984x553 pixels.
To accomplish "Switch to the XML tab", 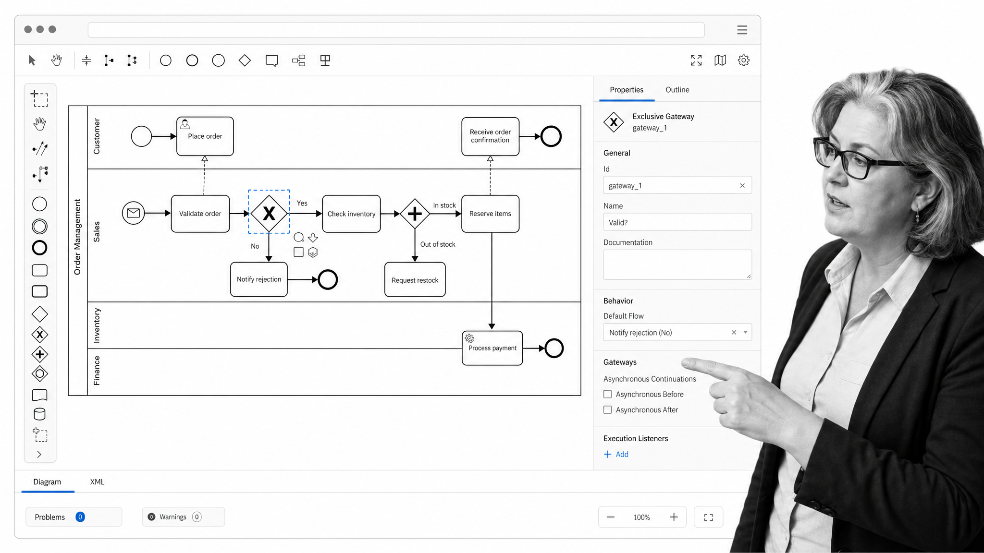I will 97,482.
